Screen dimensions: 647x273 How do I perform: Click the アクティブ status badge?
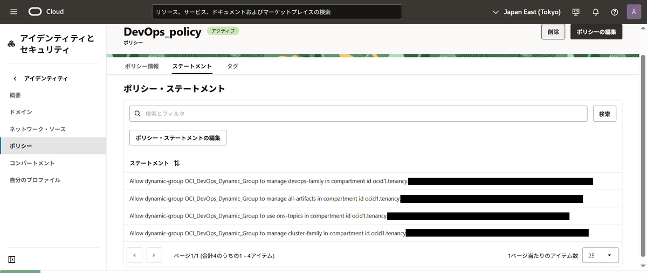223,31
